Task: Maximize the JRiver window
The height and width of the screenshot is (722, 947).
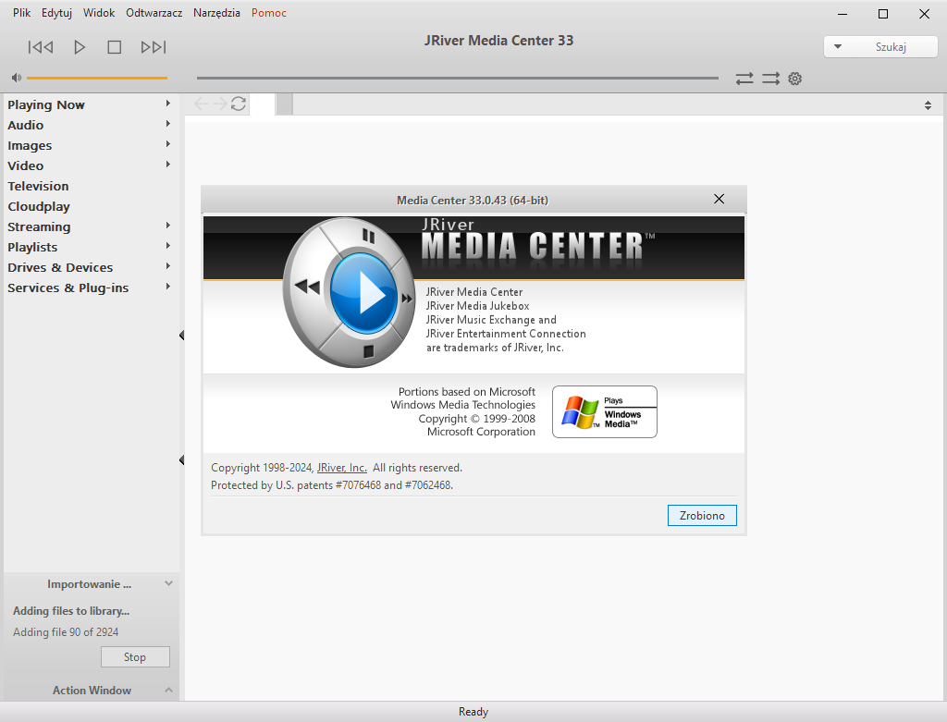Action: 883,14
